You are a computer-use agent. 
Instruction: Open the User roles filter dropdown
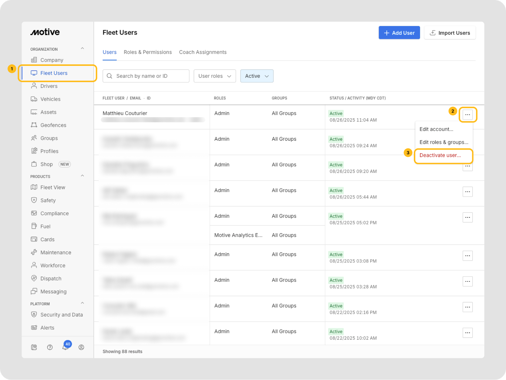(x=215, y=76)
